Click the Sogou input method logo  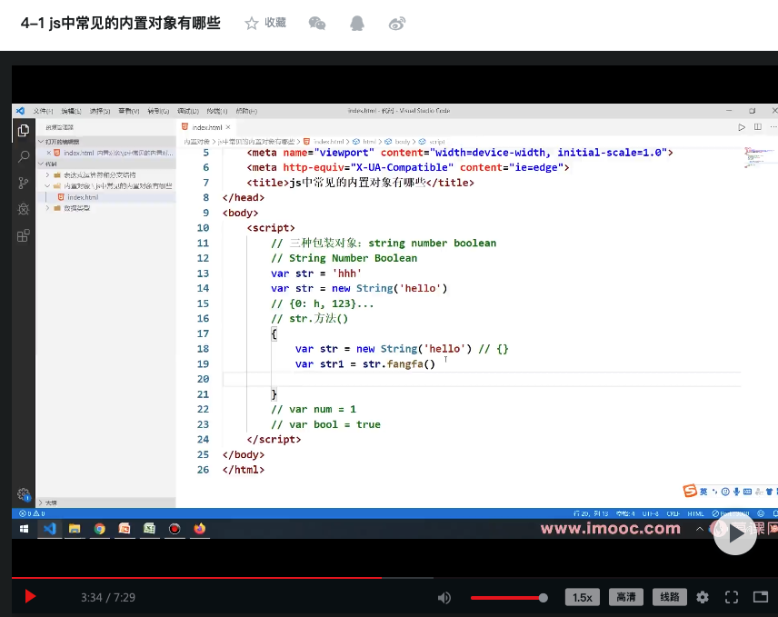click(x=690, y=491)
